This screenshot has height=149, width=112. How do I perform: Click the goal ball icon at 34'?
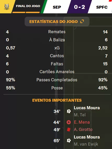[69, 111]
